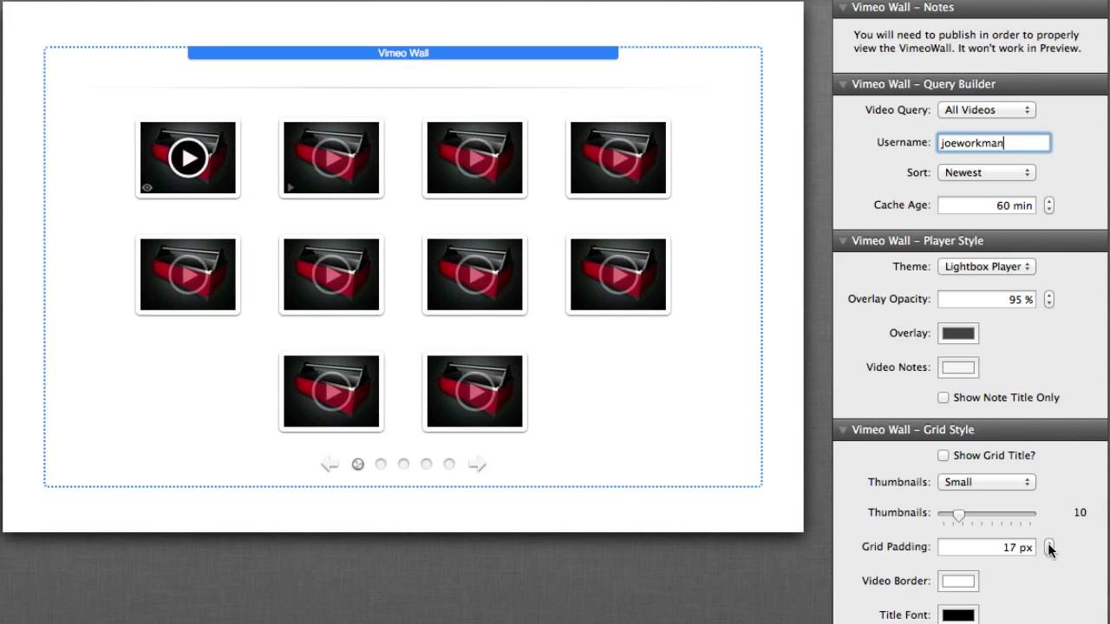Click the "Grid Padding:" label
Screen dimensions: 1110x624
pos(896,547)
